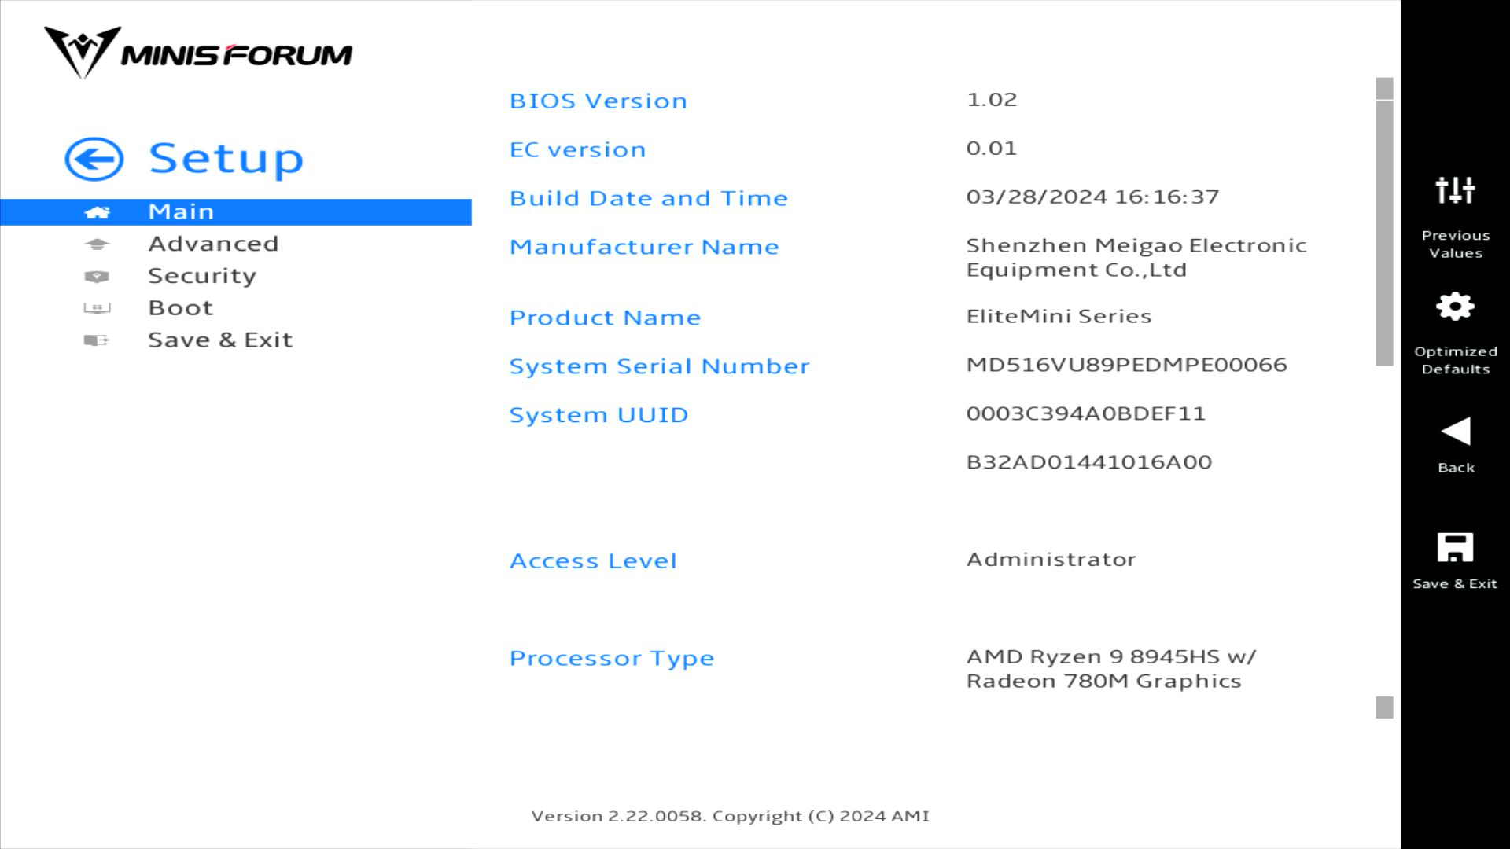Click the Security shield icon
The width and height of the screenshot is (1510, 849).
point(97,277)
